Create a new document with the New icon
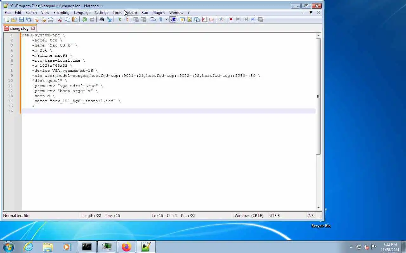The width and height of the screenshot is (406, 253). (x=7, y=19)
